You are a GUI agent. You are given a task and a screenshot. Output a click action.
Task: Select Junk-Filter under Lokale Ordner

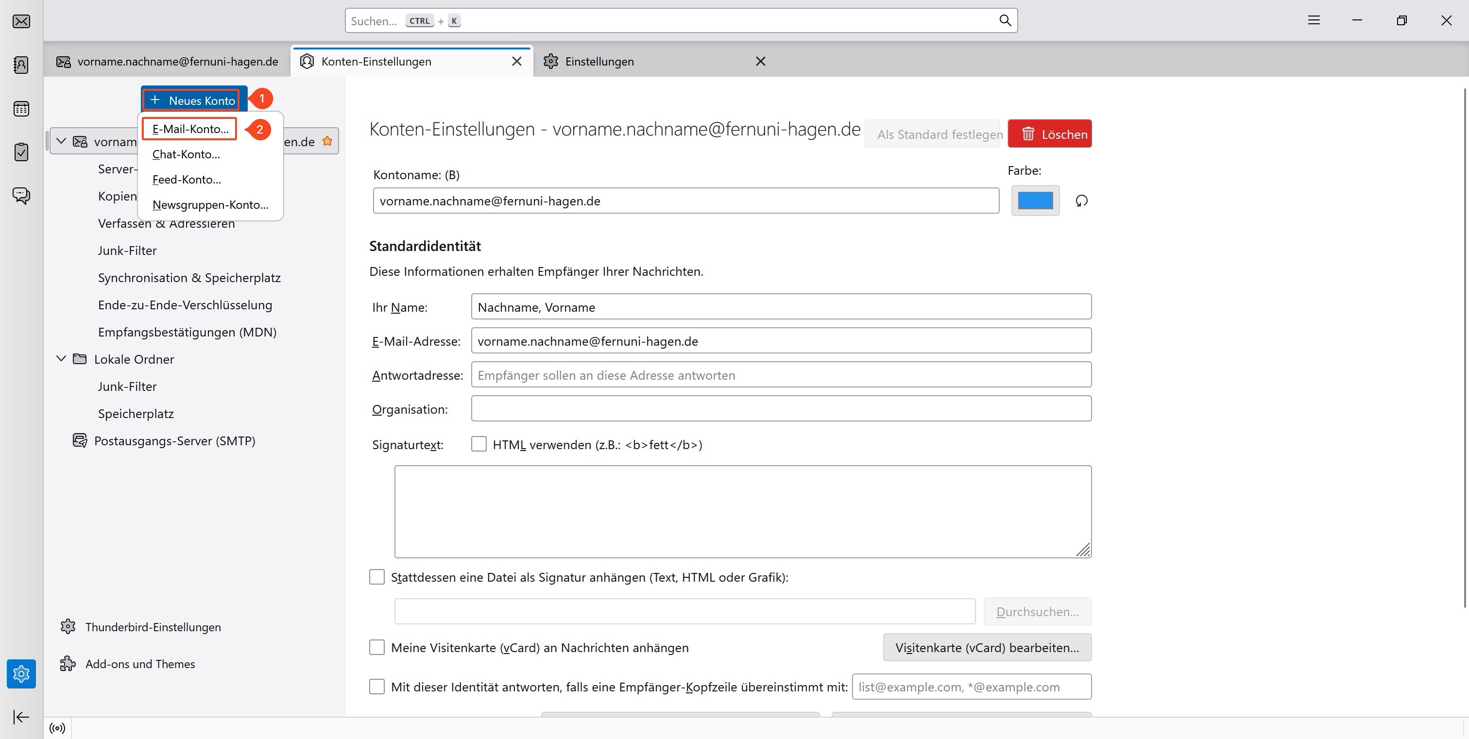pyautogui.click(x=127, y=386)
